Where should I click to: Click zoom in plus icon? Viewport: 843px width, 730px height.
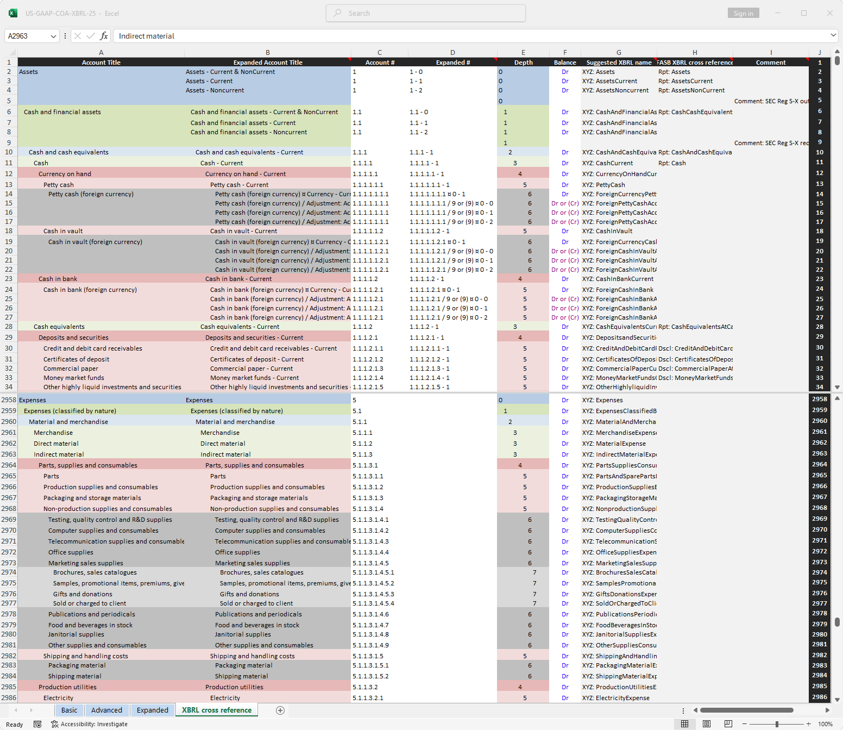pos(809,724)
